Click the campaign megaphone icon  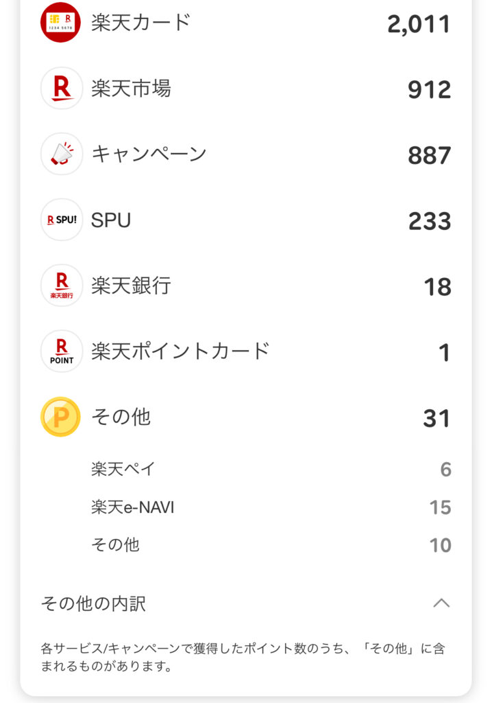click(x=61, y=154)
